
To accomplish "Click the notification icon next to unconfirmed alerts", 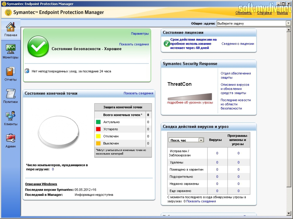I will pos(27,71).
